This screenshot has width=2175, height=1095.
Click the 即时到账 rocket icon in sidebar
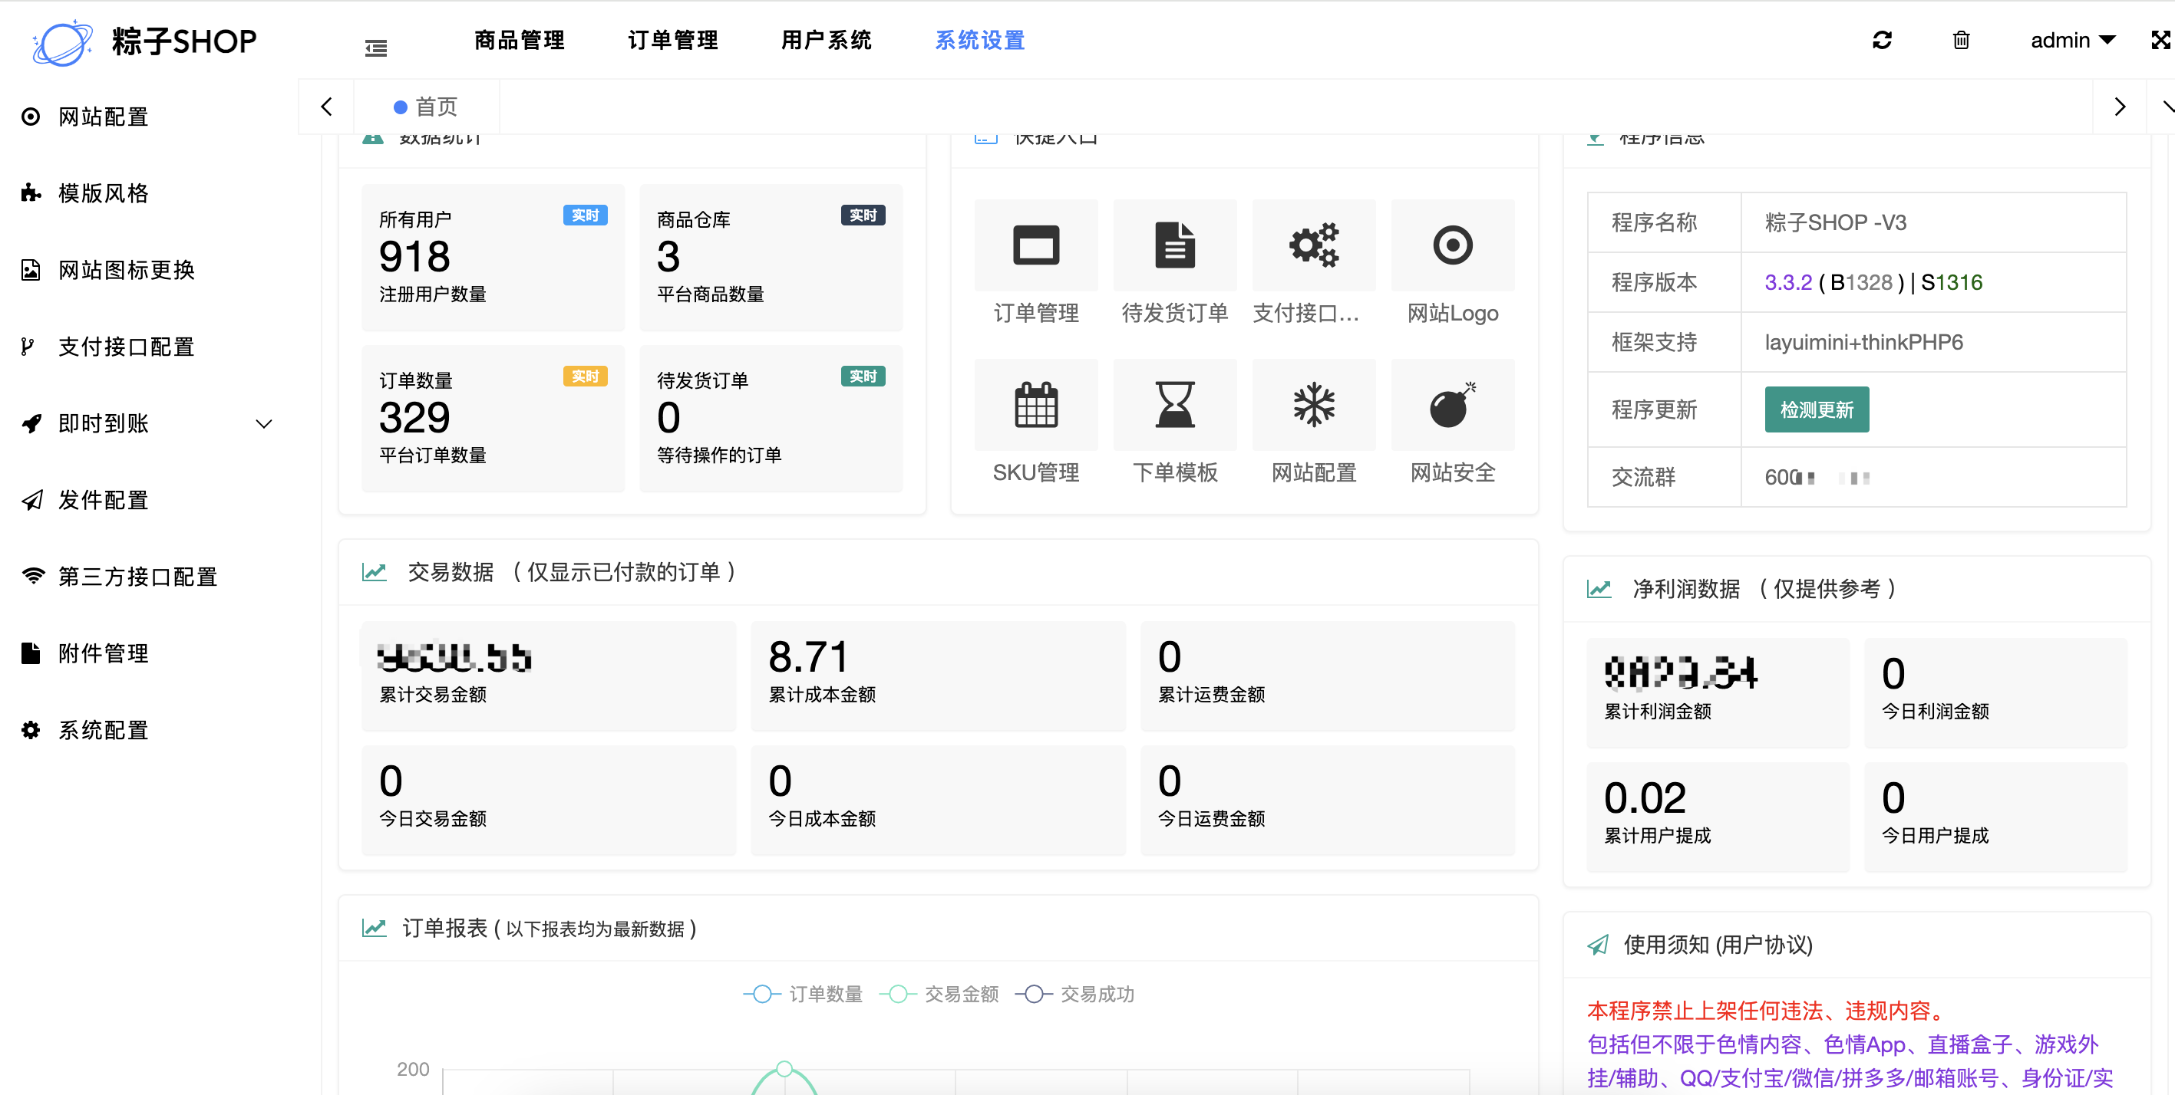point(31,423)
